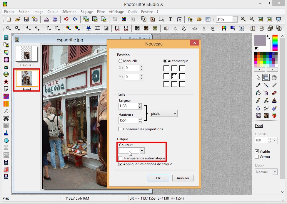This screenshot has width=287, height=204.
Task: Increase Largeur with up arrow
Action: (x=140, y=105)
